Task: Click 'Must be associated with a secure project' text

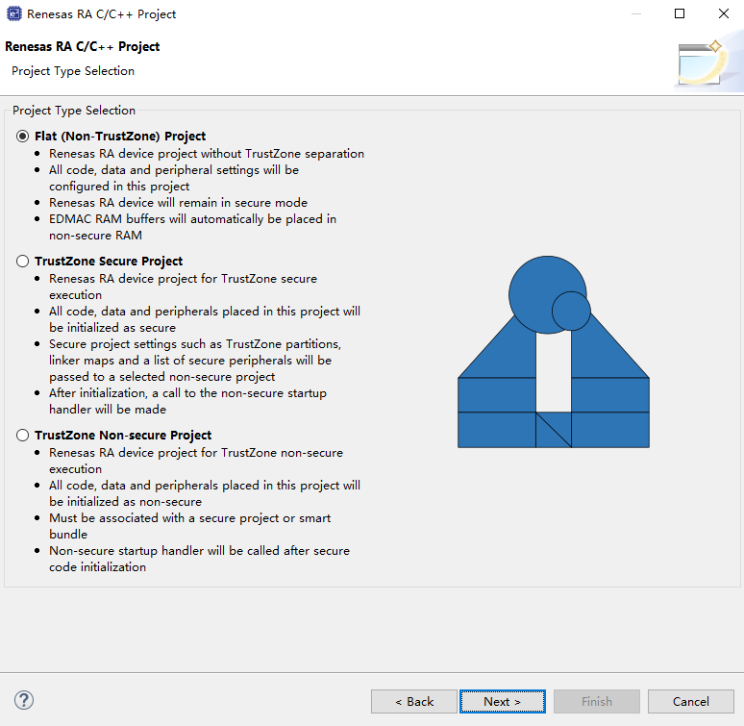Action: (164, 518)
